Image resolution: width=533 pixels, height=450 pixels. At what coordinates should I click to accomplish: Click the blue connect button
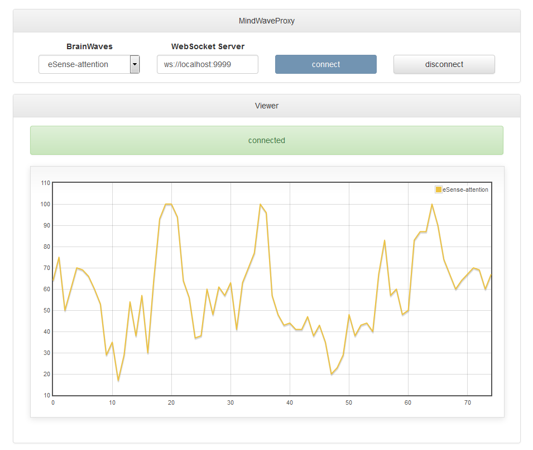[x=325, y=64]
